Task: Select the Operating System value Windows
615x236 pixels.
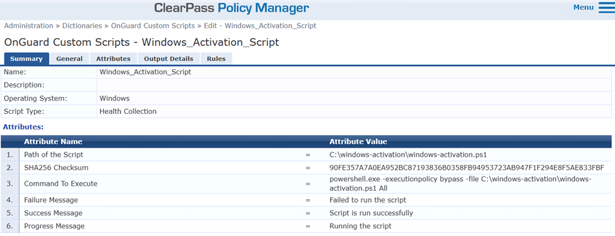Action: [115, 98]
